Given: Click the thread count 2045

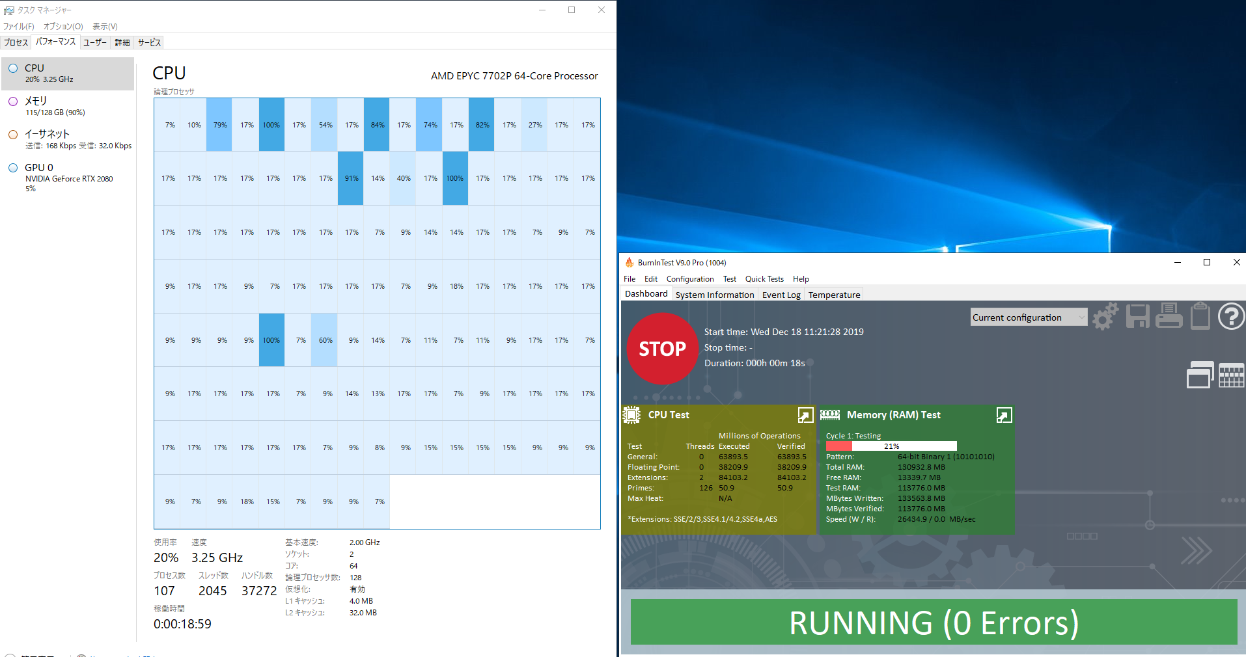Looking at the screenshot, I should pos(212,591).
